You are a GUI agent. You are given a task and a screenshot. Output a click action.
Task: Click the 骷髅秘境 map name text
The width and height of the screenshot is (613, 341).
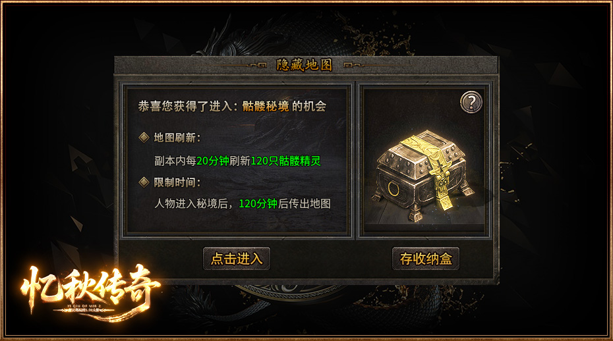tap(266, 106)
